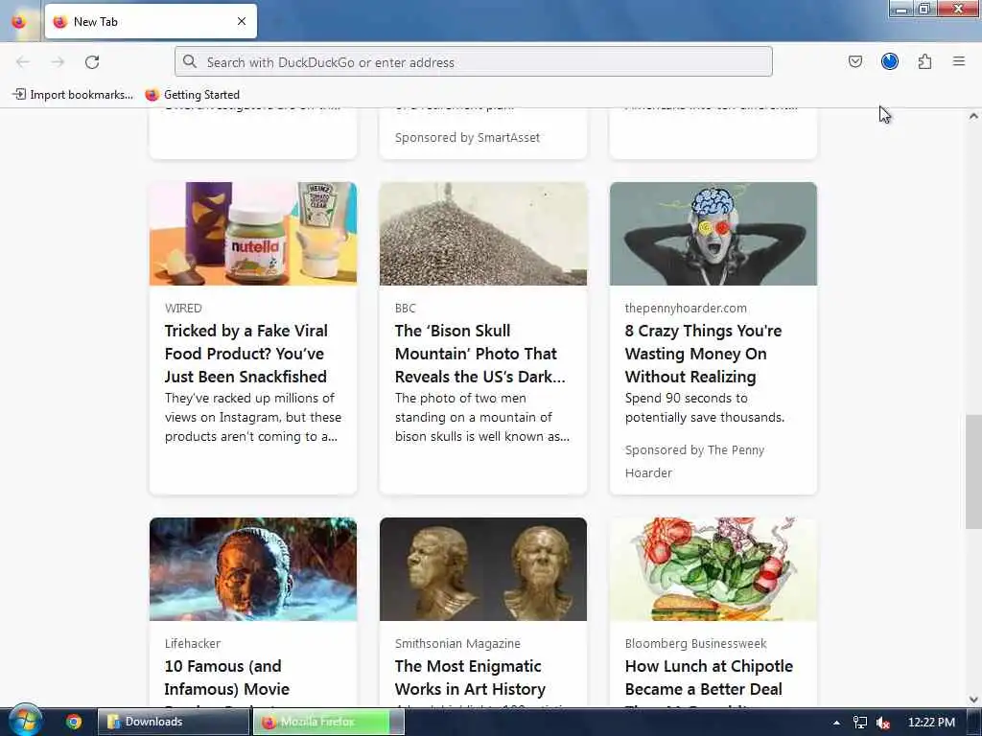The image size is (982, 736).
Task: Click the Firefox maximize/restore window button
Action: point(924,9)
